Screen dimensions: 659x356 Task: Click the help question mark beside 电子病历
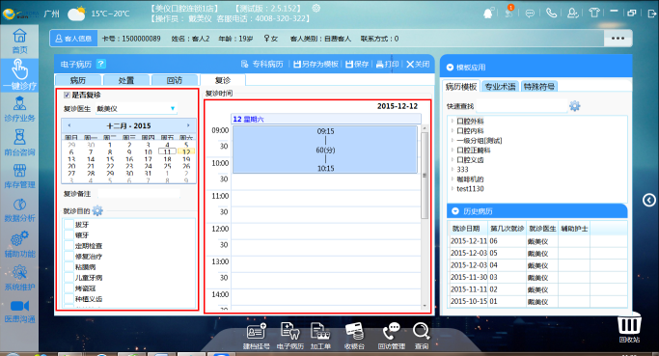[101, 64]
